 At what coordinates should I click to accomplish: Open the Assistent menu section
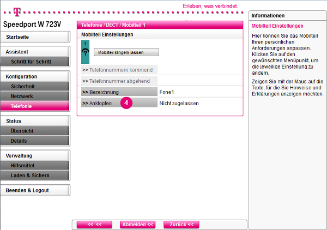35,52
